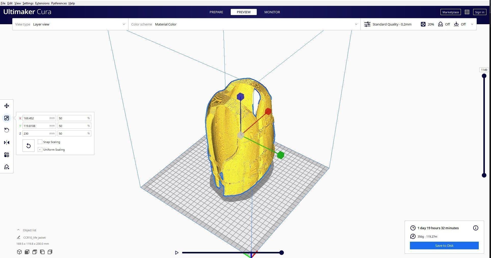
Task: Click the blue Z-axis scale handle
Action: [240, 97]
